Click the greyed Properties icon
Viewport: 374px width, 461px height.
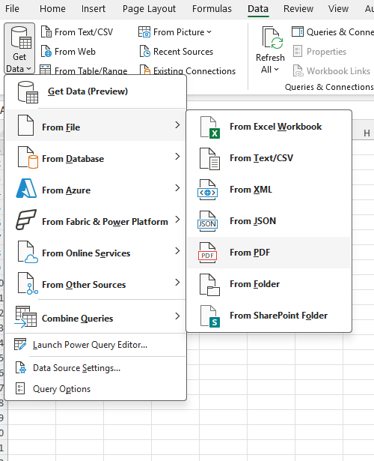(x=298, y=52)
